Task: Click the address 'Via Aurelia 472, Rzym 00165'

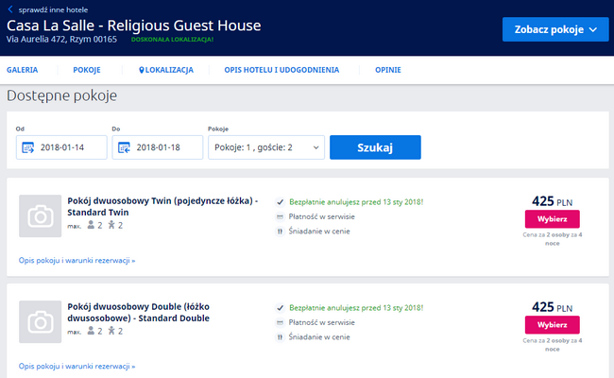Action: point(61,39)
